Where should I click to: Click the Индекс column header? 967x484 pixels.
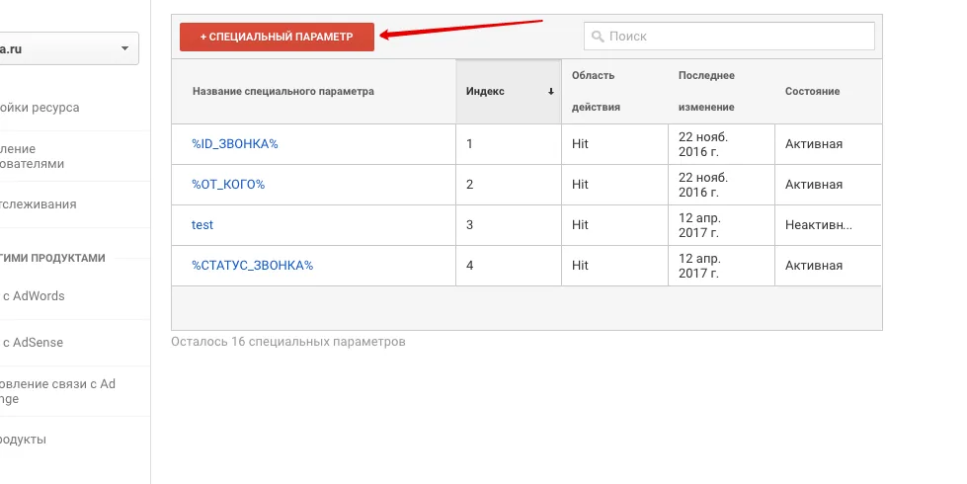tap(509, 91)
